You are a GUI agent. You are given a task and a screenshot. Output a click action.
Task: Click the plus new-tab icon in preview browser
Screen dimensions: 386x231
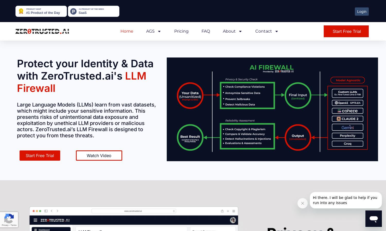pyautogui.click(x=228, y=211)
